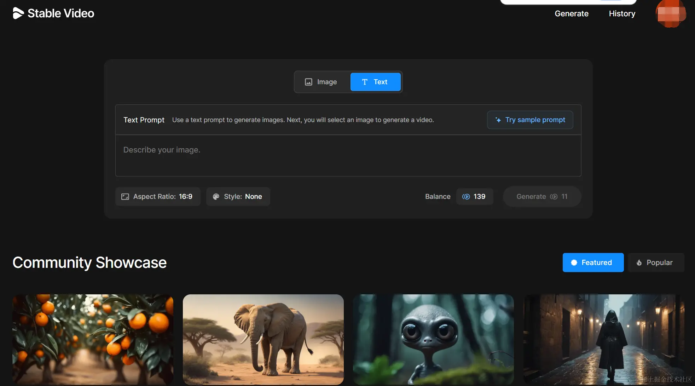Image resolution: width=695 pixels, height=386 pixels.
Task: Click the palette icon beside Style
Action: 216,197
